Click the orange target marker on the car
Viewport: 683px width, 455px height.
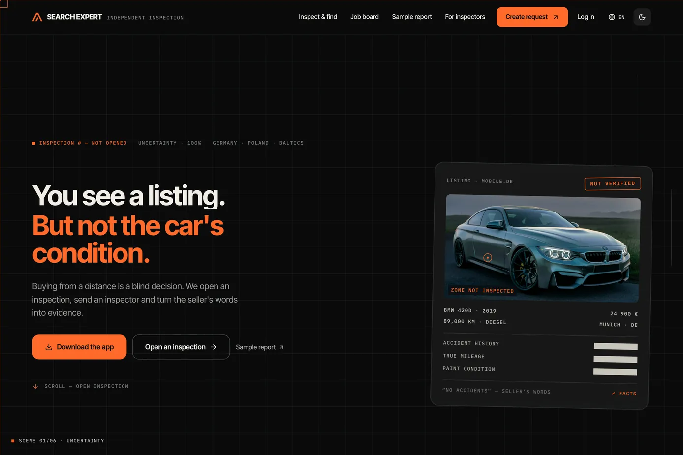coord(488,257)
